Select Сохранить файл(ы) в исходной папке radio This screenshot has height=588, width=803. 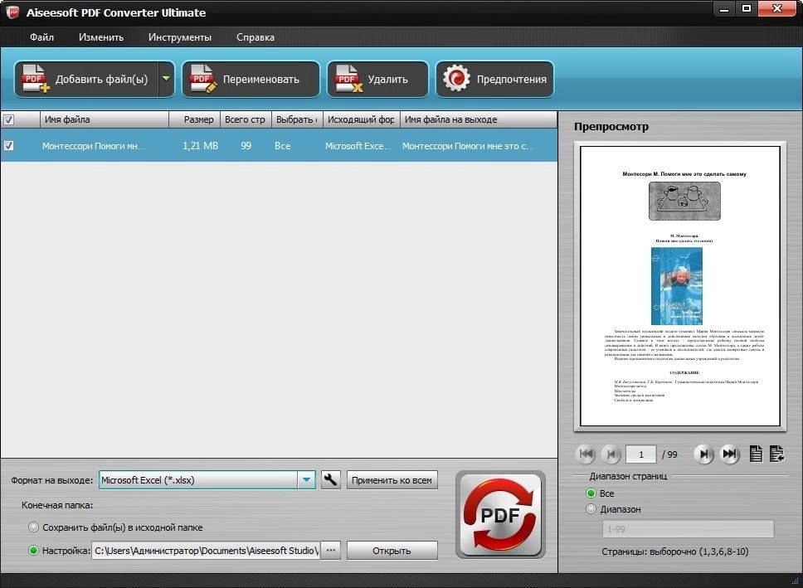(33, 527)
